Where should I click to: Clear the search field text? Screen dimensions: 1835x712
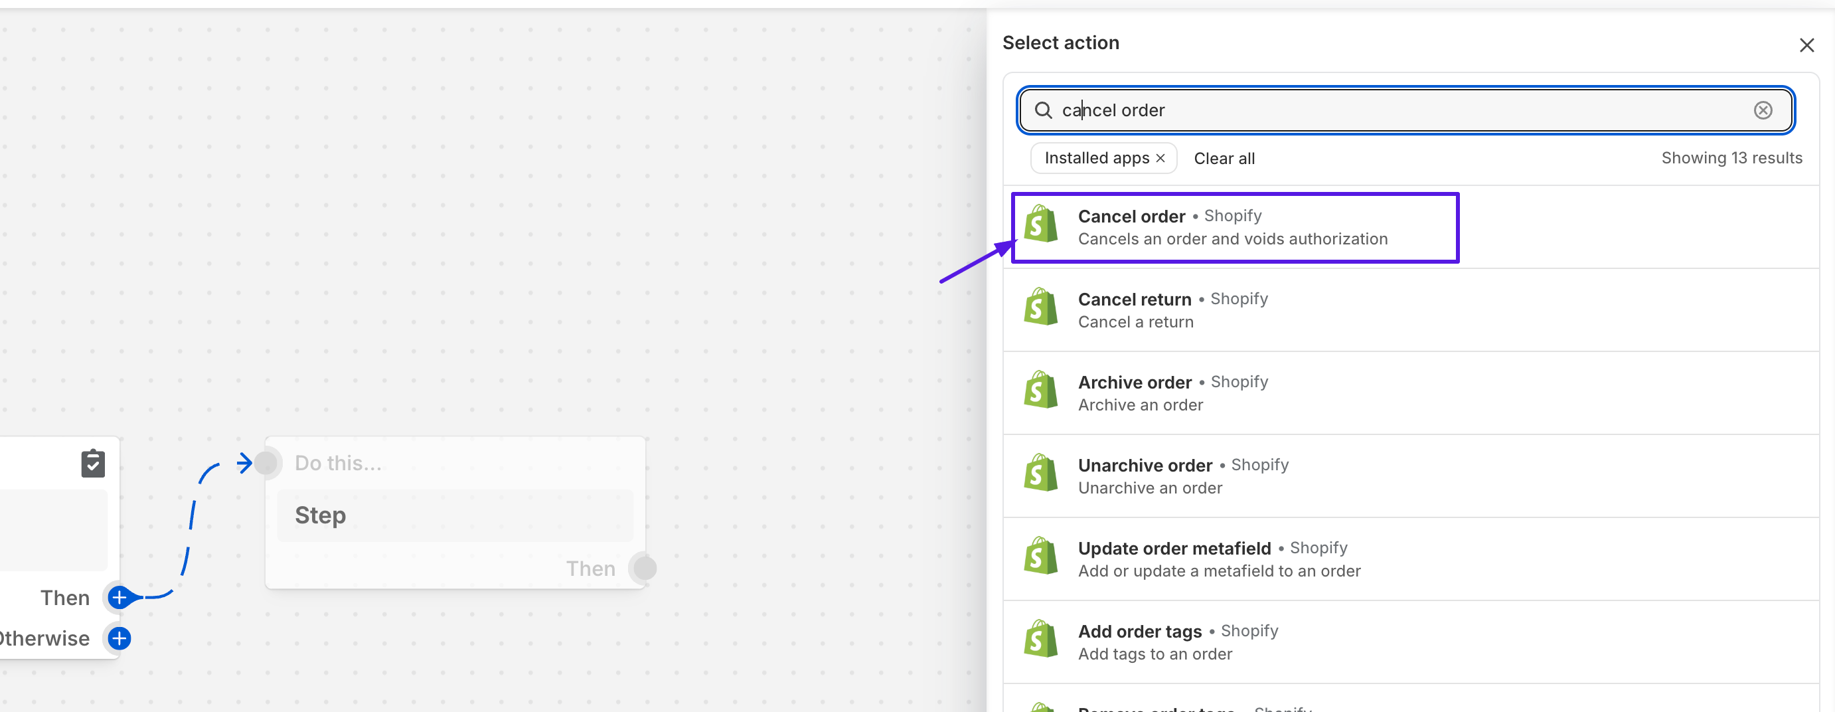1763,110
